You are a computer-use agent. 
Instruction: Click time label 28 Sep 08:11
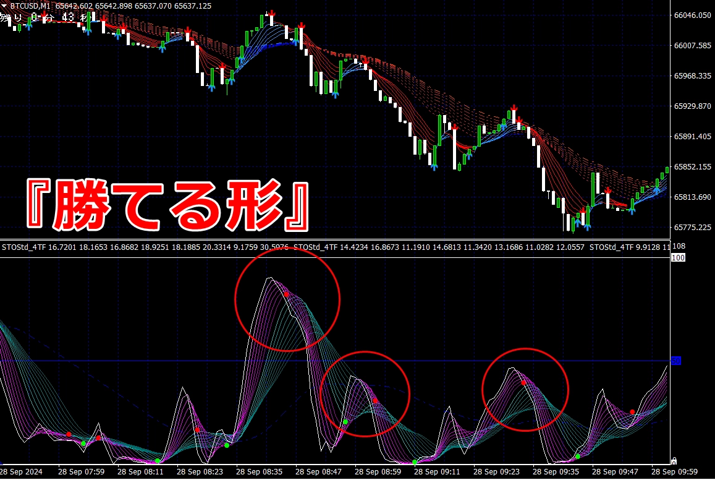point(140,472)
